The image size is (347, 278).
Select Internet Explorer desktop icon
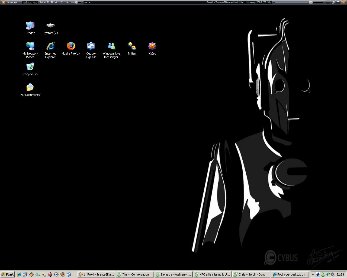(x=50, y=50)
